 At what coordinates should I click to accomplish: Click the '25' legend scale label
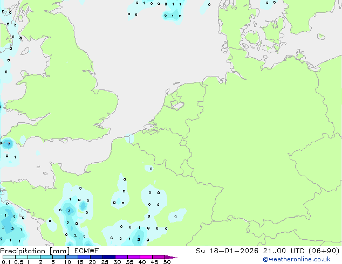pos(105,262)
